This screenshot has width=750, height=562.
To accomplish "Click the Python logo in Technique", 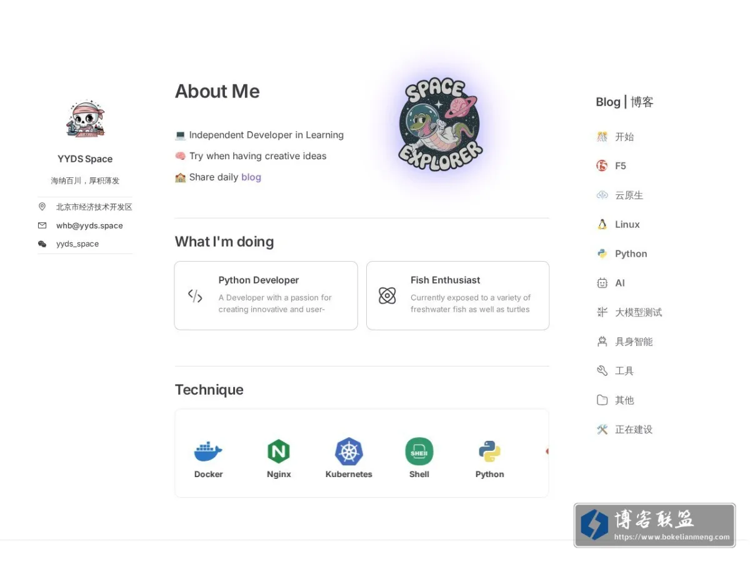I will click(x=489, y=451).
